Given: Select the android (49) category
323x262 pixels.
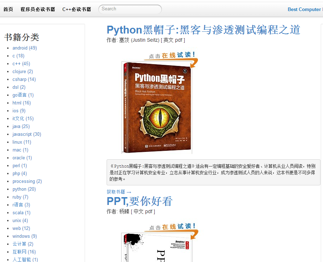Looking at the screenshot, I should (x=25, y=48).
